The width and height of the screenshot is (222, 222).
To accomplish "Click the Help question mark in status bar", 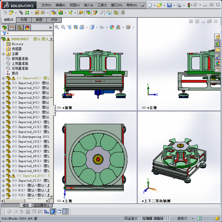I will [x=200, y=218].
